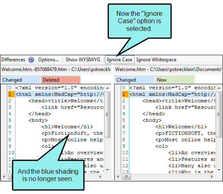Click the right pane Changed legend
The height and width of the screenshot is (194, 223).
point(134,80)
